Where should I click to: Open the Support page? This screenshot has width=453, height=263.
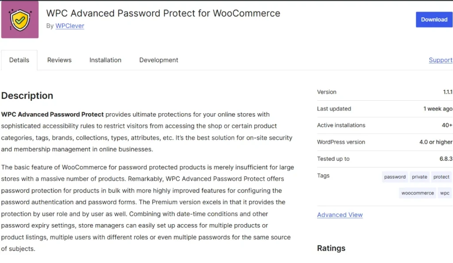click(x=441, y=60)
